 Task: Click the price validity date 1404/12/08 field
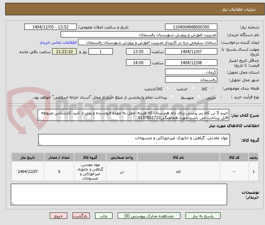click(191, 62)
